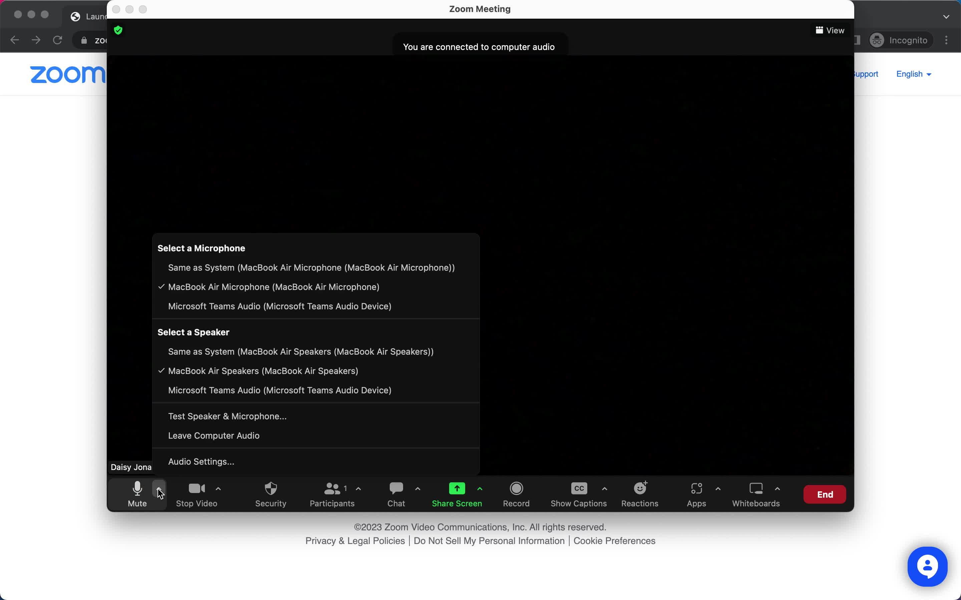961x600 pixels.
Task: Click Apps panel icon area
Action: pyautogui.click(x=697, y=489)
